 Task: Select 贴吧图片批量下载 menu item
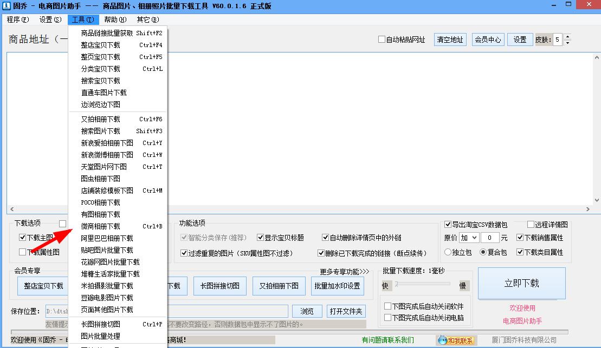tap(118, 250)
